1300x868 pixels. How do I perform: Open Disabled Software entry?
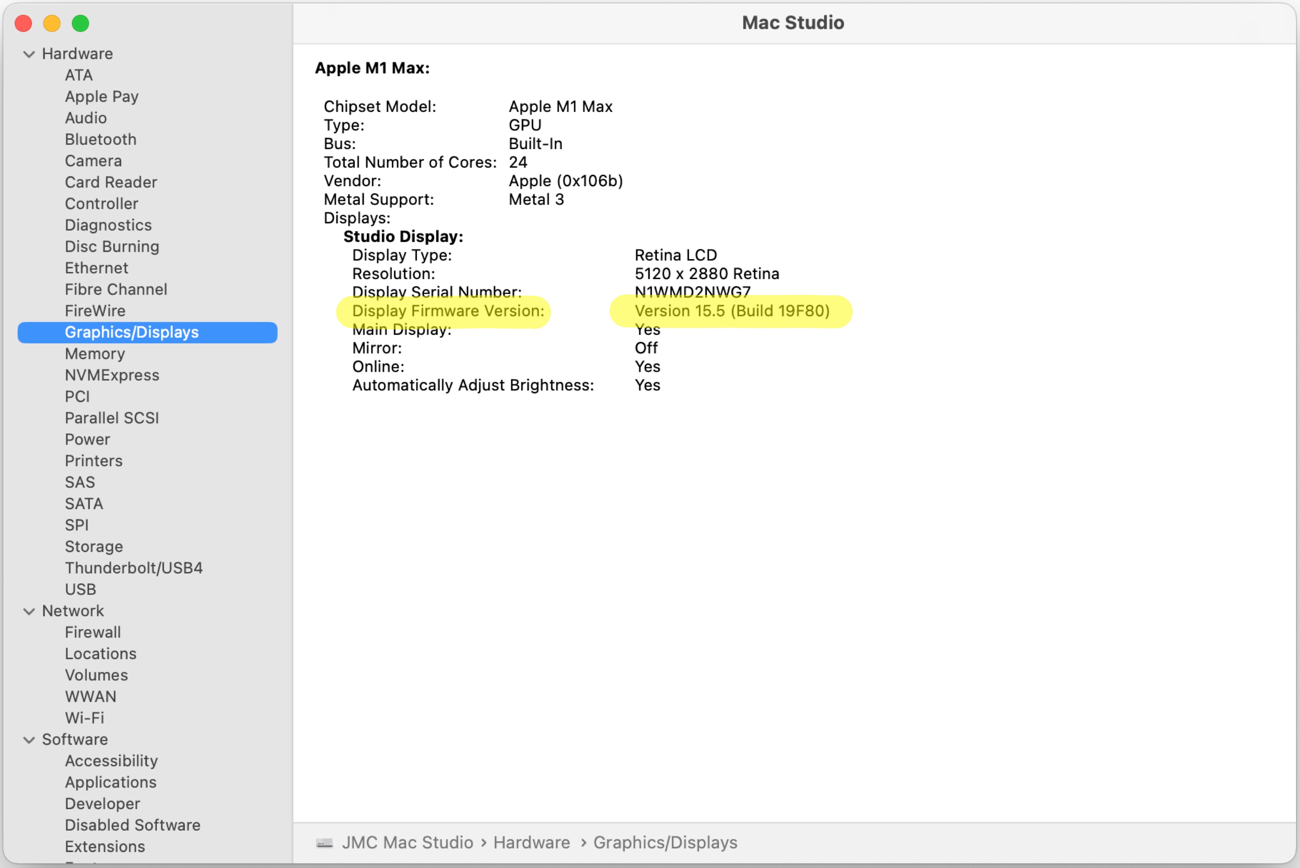pos(133,825)
